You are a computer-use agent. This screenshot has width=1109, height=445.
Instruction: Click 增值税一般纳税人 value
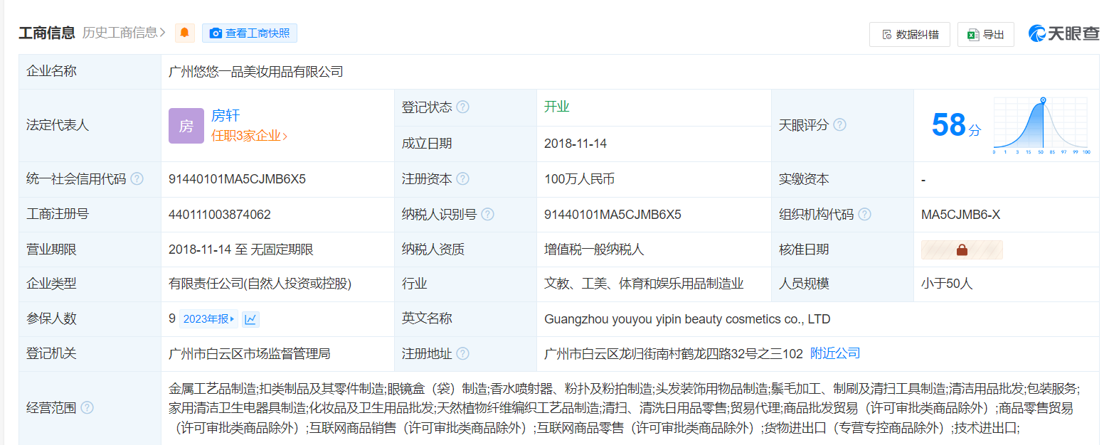point(594,249)
